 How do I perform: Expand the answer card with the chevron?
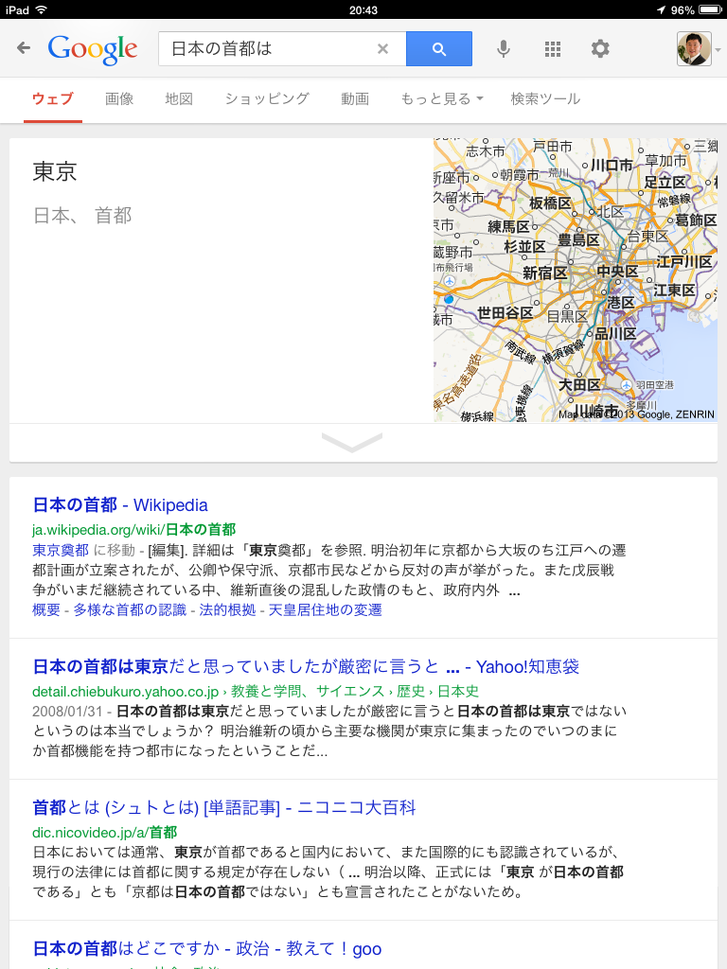pyautogui.click(x=352, y=443)
